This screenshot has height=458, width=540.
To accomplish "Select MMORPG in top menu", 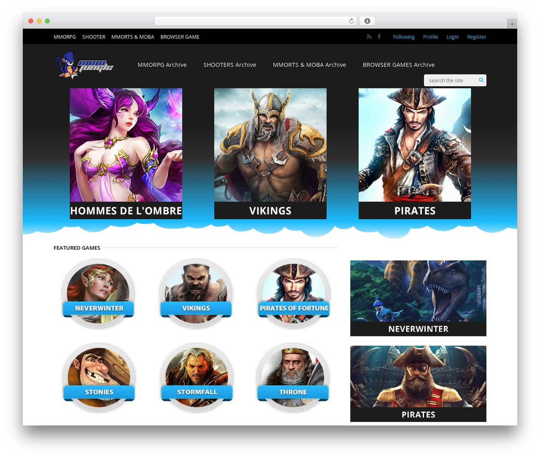I will [65, 37].
